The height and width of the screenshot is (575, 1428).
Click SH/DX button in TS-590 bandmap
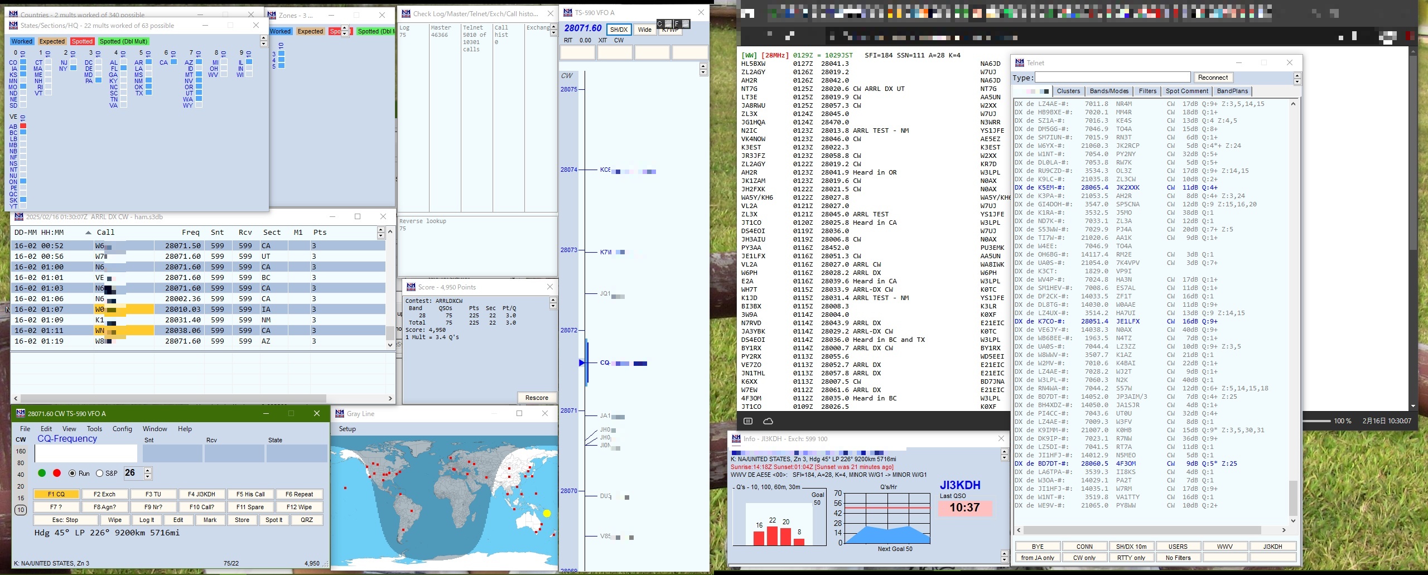[x=619, y=30]
